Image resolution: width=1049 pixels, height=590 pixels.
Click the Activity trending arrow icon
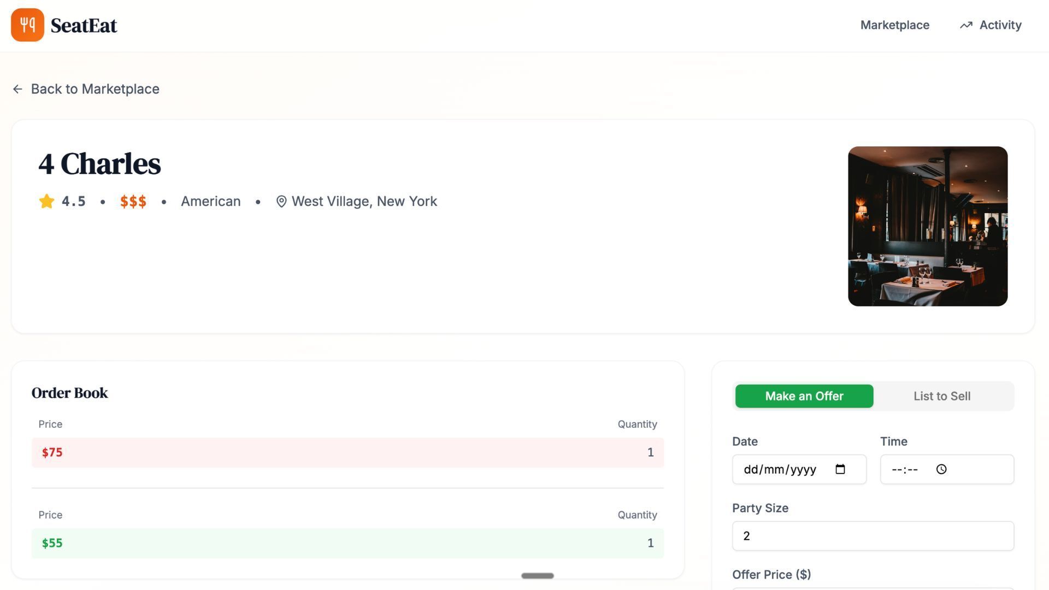[x=966, y=25]
